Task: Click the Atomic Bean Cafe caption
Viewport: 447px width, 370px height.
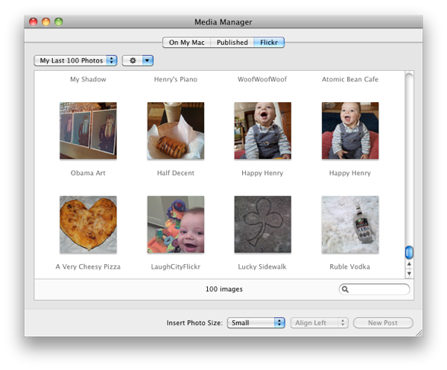Action: tap(350, 79)
